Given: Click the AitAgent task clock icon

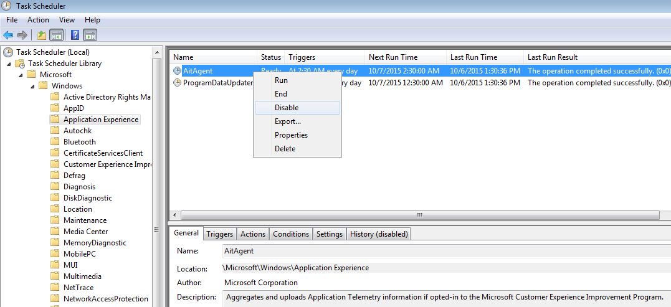Looking at the screenshot, I should coord(177,71).
